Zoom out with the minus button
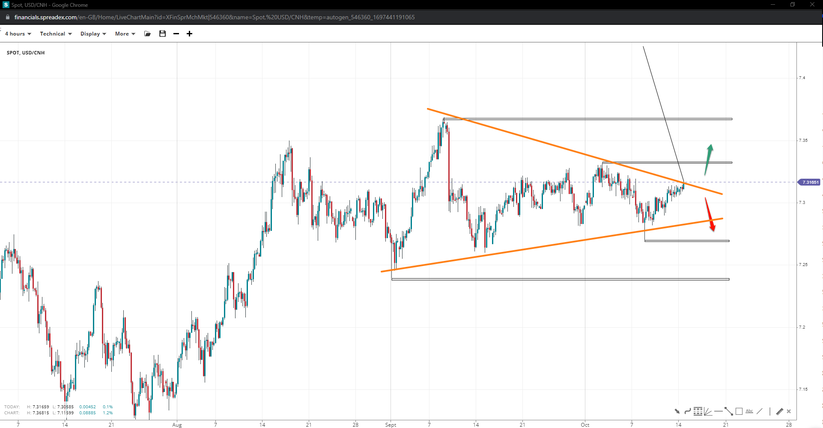 [x=176, y=34]
